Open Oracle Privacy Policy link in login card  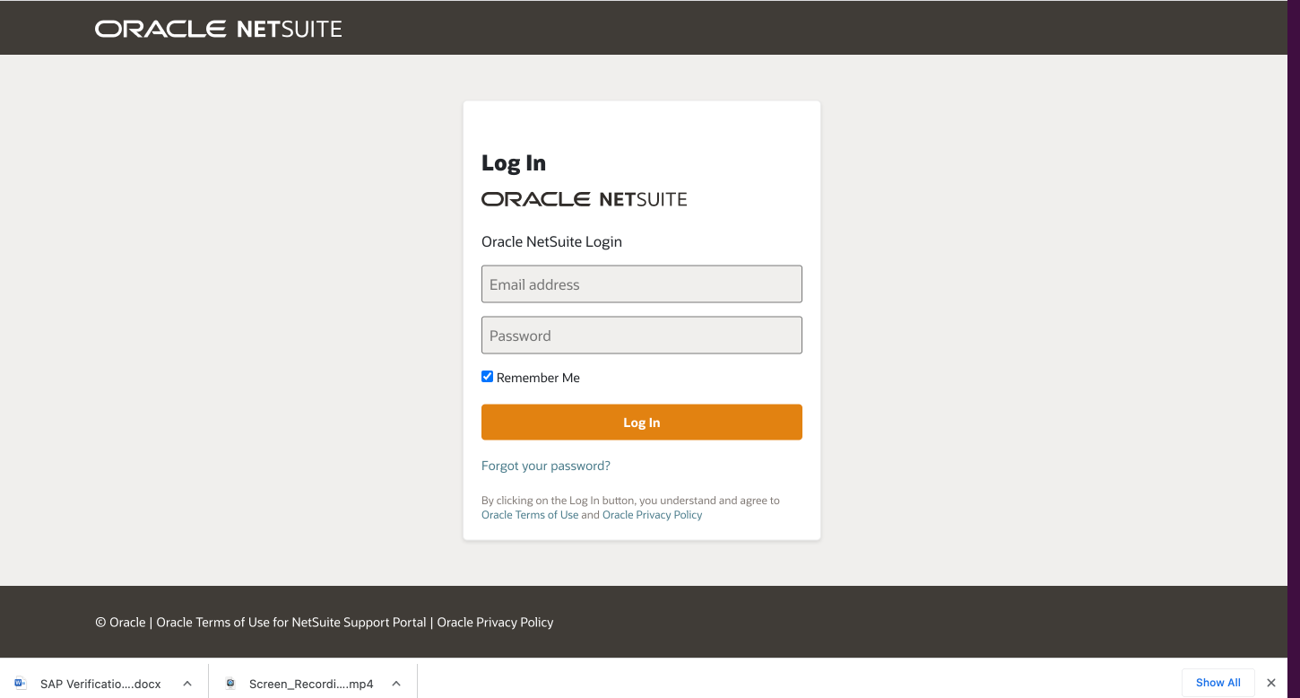click(x=652, y=515)
